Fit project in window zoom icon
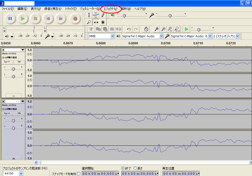The image size is (252, 176). [x=177, y=29]
